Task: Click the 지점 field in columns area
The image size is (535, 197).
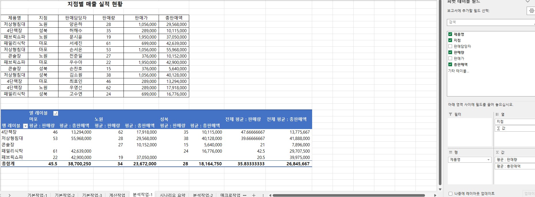Action: [514, 122]
